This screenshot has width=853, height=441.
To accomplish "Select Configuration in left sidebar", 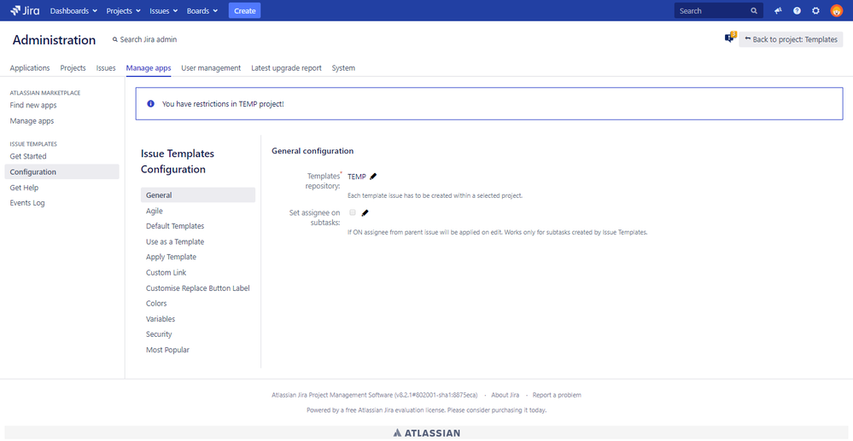I will coord(61,171).
